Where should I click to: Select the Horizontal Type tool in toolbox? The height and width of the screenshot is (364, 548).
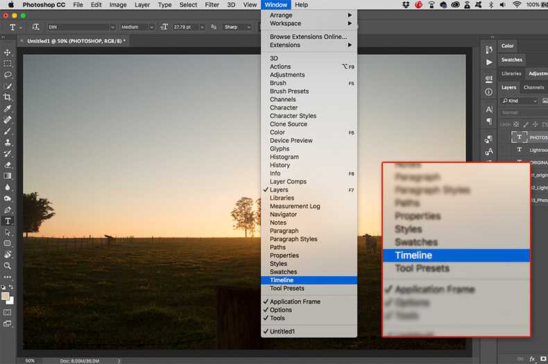pos(8,220)
